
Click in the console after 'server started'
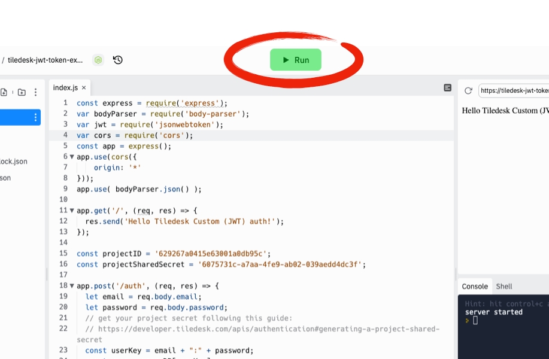pyautogui.click(x=475, y=321)
